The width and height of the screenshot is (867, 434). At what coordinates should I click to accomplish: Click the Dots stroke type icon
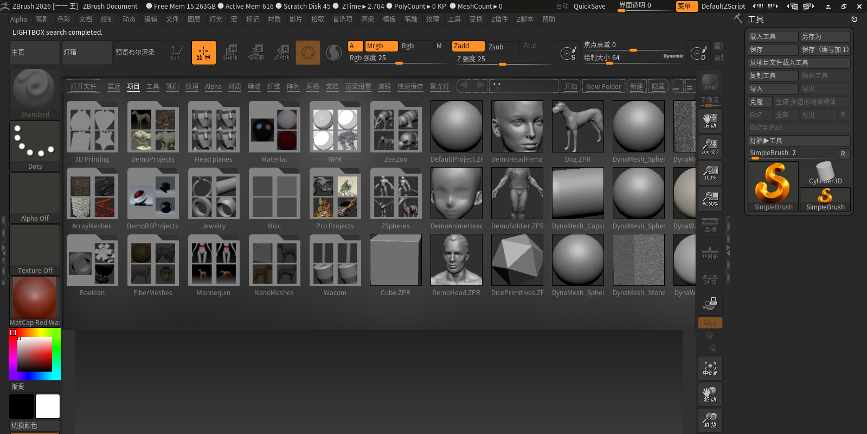pos(35,145)
